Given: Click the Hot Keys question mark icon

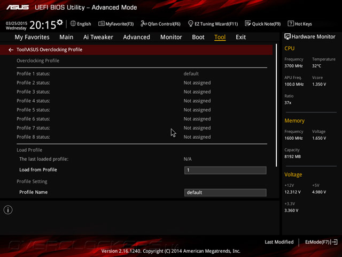Looking at the screenshot, I should coord(291,24).
